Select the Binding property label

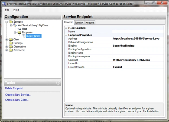click(x=72, y=46)
